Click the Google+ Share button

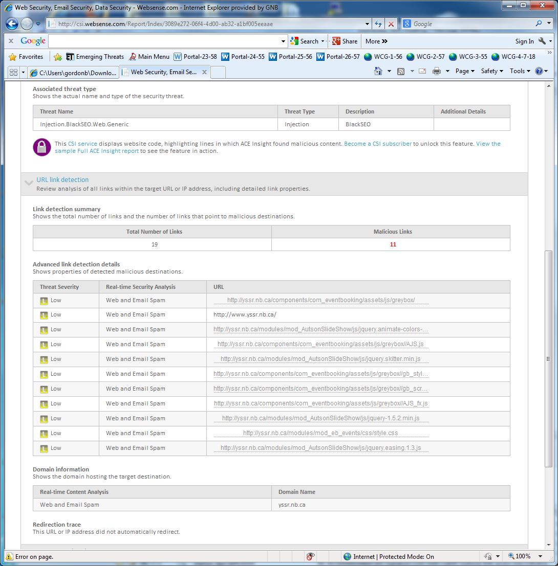pos(345,41)
